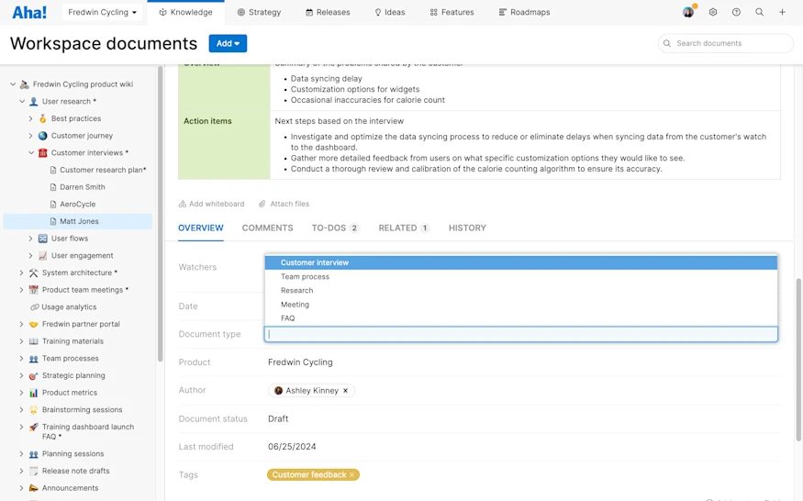Switch to the COMMENTS tab
Image resolution: width=803 pixels, height=501 pixels.
267,228
